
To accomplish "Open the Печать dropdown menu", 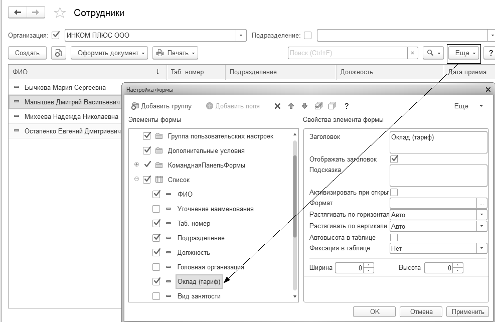I will [175, 53].
